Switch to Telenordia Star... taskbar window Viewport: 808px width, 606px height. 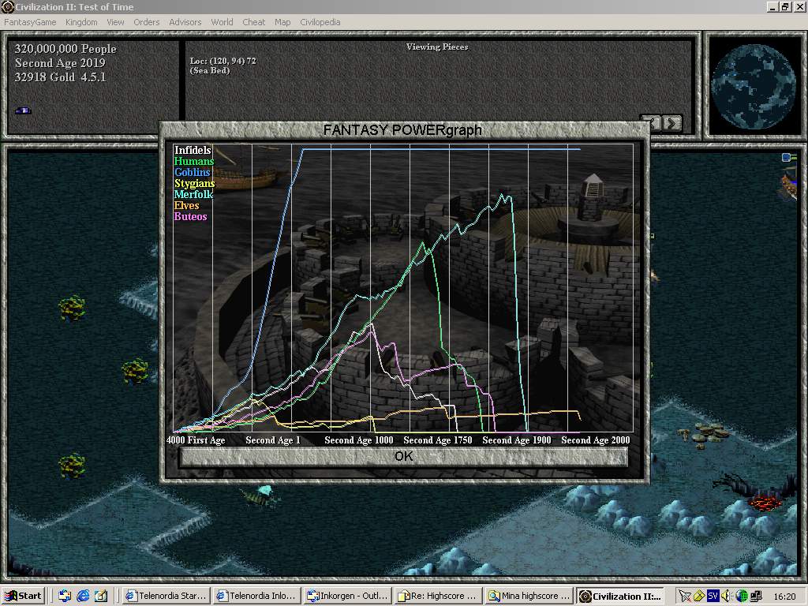coord(166,597)
